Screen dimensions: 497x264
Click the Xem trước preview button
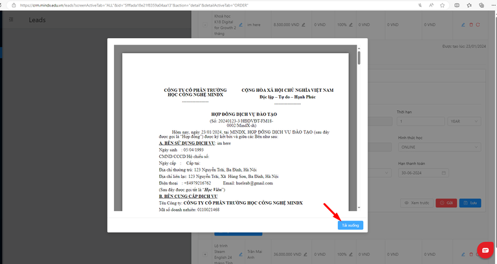point(417,203)
